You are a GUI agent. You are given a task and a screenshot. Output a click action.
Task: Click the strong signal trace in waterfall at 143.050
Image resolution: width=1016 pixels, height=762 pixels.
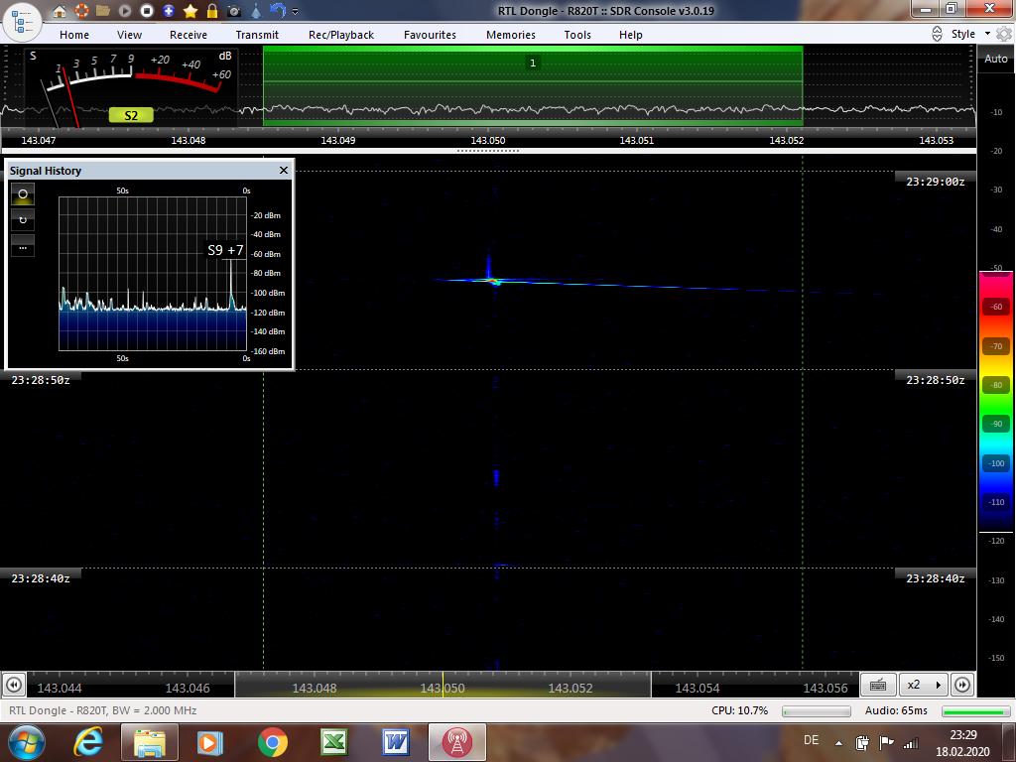tap(494, 281)
